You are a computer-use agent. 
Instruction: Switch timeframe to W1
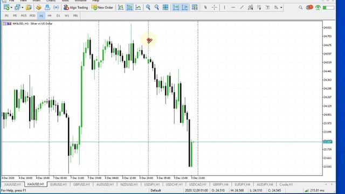click(67, 16)
